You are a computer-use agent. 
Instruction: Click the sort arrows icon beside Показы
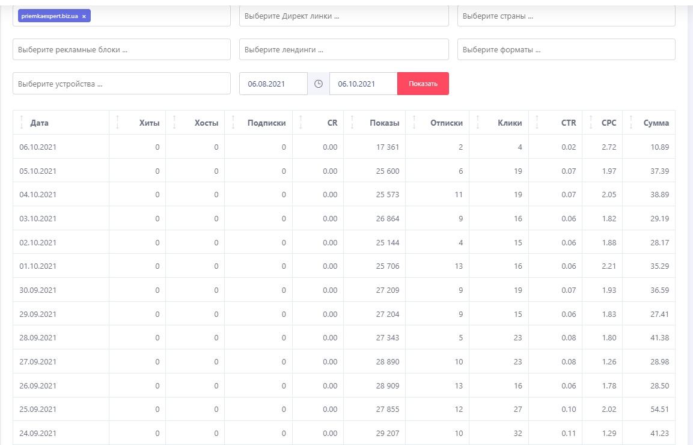tap(352, 123)
